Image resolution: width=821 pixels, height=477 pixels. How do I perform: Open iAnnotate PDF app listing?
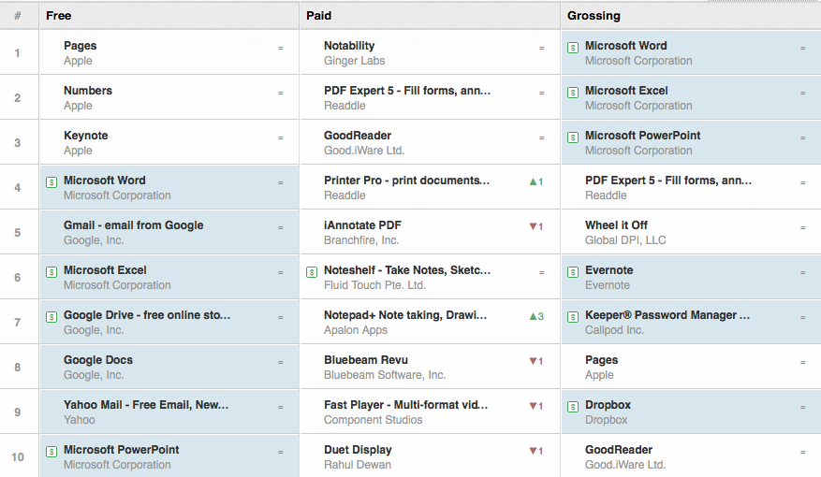click(362, 225)
